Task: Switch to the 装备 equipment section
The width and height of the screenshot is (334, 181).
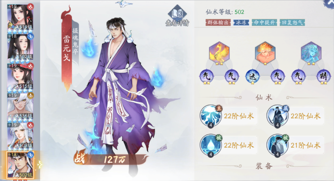Action: tap(264, 166)
